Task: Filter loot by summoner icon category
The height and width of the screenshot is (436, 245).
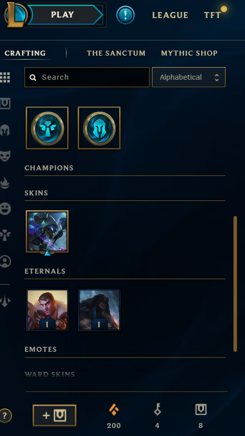Action: pos(5,262)
